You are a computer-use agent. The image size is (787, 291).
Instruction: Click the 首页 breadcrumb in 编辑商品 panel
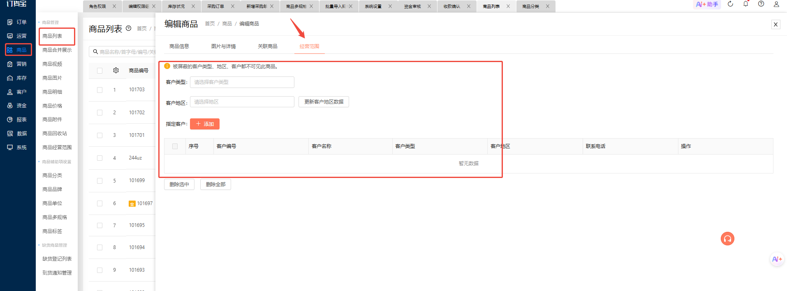[x=210, y=24]
